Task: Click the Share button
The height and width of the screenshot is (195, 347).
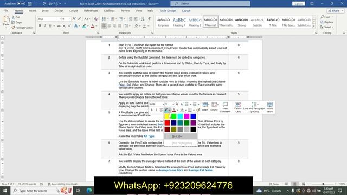Action: [336, 11]
